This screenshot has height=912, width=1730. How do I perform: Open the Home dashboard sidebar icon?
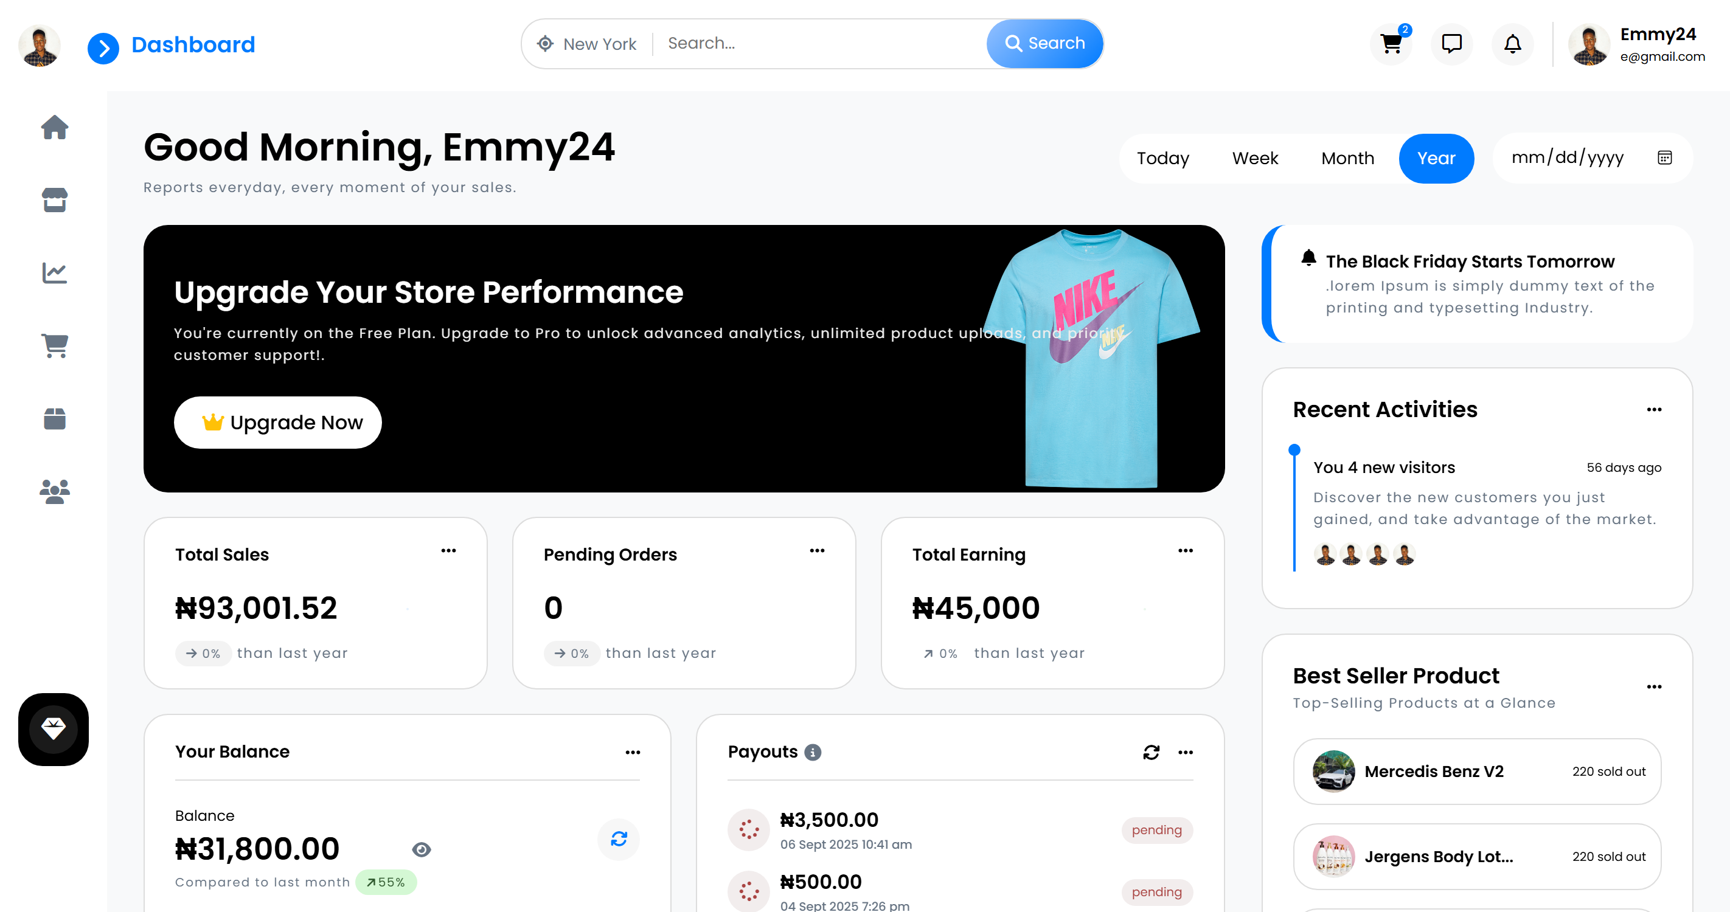54,128
